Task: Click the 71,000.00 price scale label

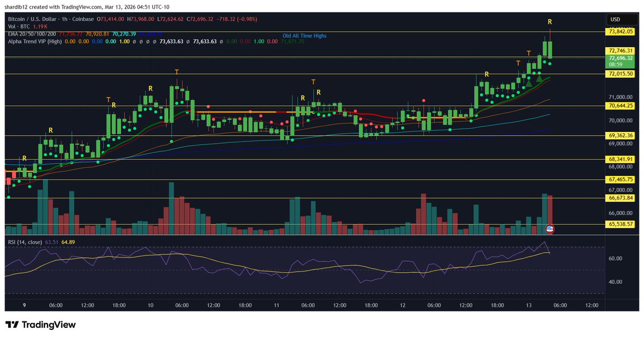Action: 620,97
